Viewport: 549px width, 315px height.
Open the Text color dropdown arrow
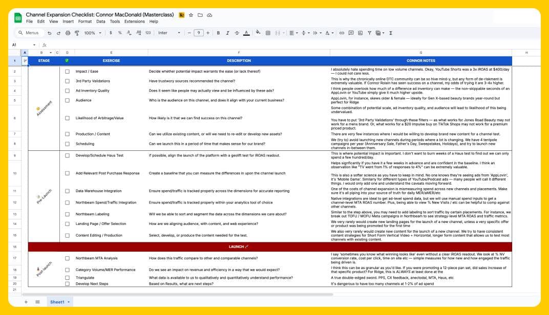(246, 32)
